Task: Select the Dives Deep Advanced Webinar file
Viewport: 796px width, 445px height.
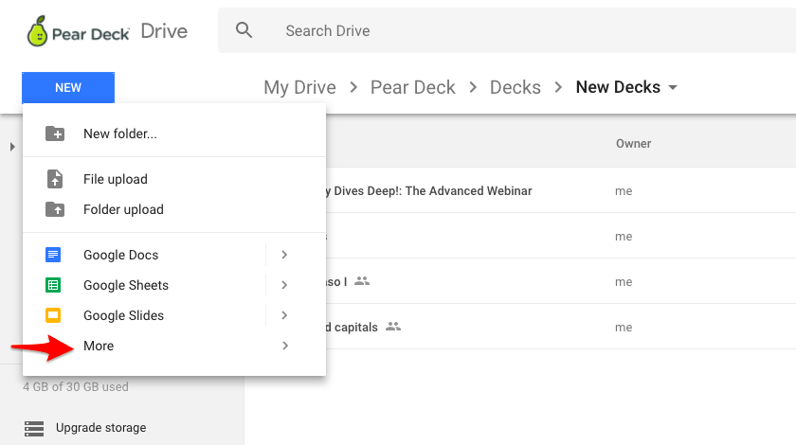Action: point(561,191)
